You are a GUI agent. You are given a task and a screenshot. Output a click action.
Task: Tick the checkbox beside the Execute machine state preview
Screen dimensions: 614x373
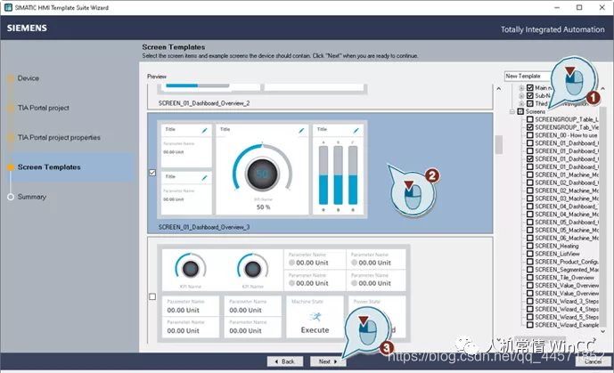pyautogui.click(x=152, y=296)
